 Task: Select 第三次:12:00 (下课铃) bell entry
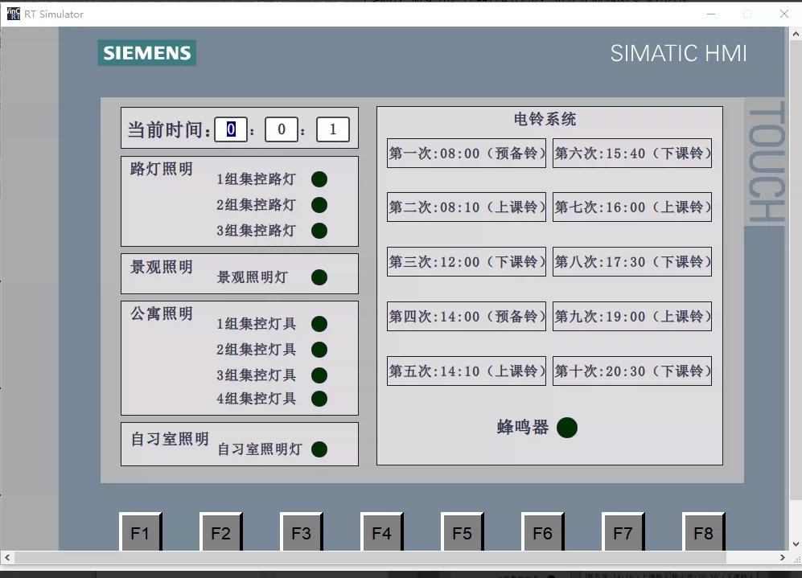tap(467, 261)
